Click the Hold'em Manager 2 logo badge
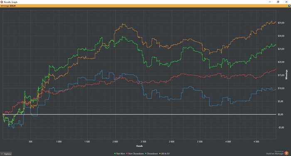This screenshot has width=291, height=156. point(286,153)
